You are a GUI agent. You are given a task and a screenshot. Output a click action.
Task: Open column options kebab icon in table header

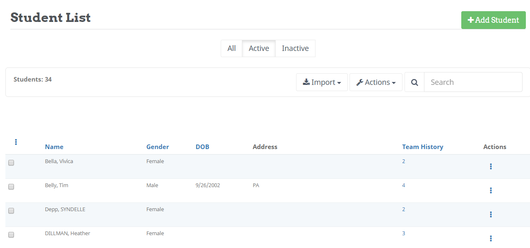16,142
